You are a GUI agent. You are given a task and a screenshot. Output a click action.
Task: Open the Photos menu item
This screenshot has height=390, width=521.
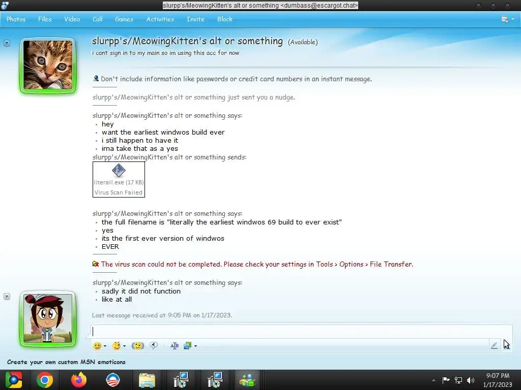coord(16,19)
